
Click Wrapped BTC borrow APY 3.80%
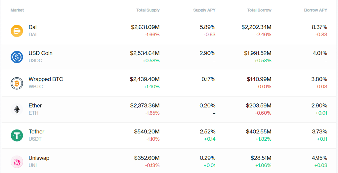tap(319, 79)
